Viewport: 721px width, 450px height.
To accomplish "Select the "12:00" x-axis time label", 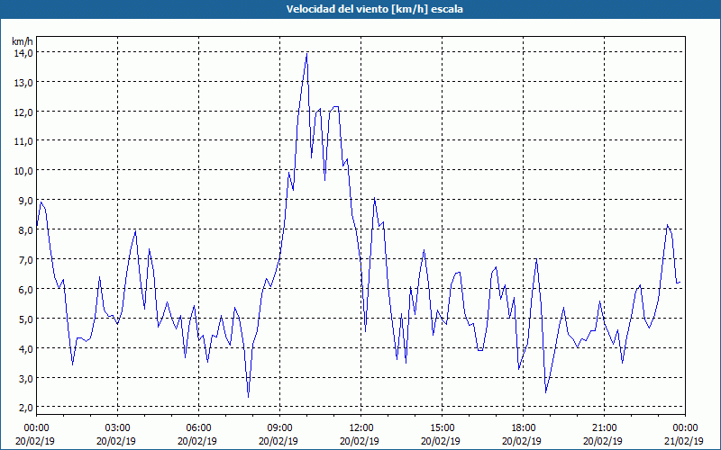I will click(361, 428).
